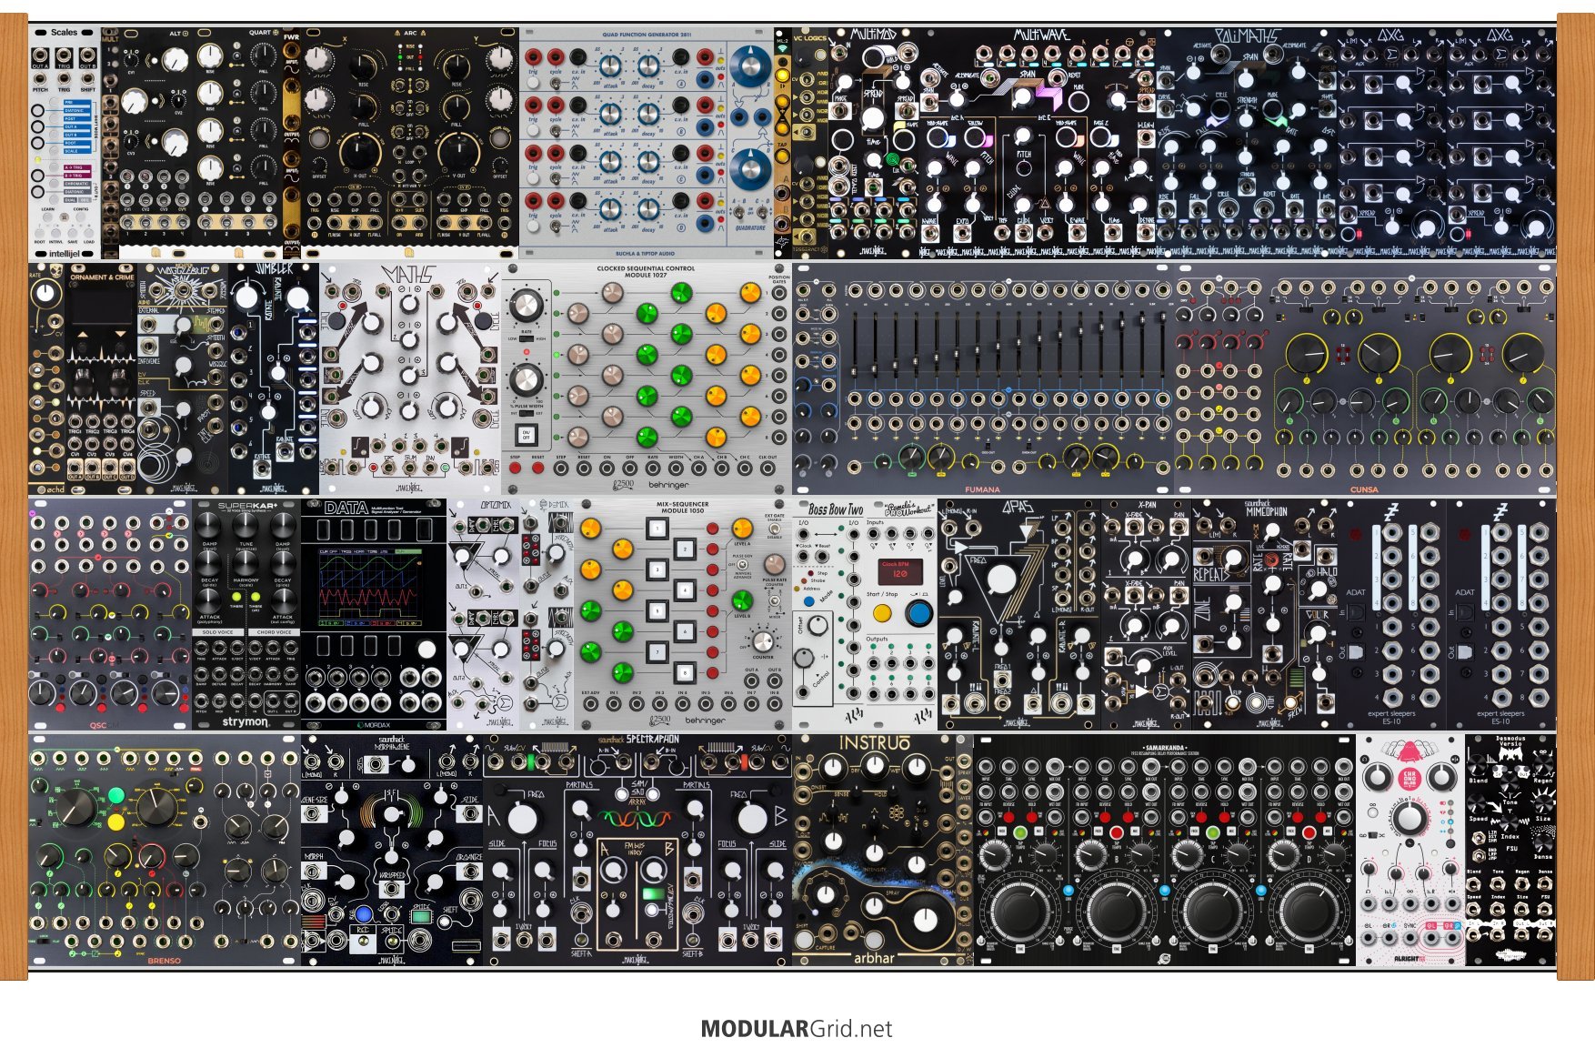Open the ALRIGHT Chronoblob module
This screenshot has height=1048, width=1595.
pos(1410,850)
